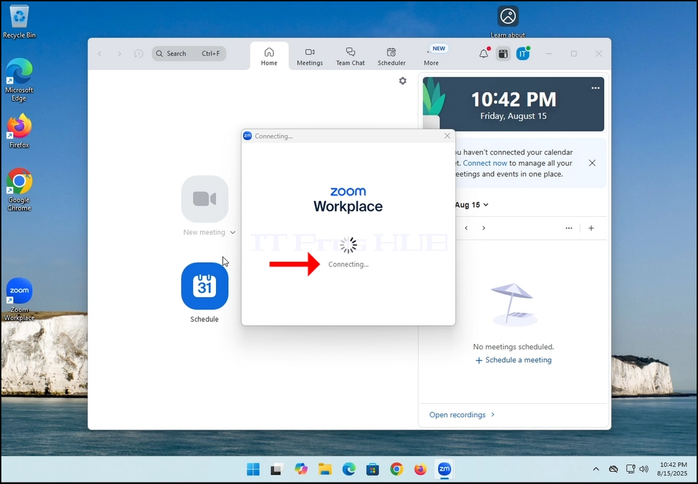Open notifications bell icon

click(484, 54)
